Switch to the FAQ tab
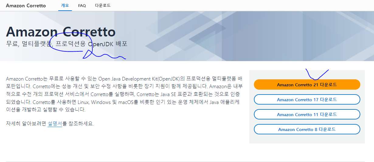This screenshot has height=162, width=374. tap(82, 5)
